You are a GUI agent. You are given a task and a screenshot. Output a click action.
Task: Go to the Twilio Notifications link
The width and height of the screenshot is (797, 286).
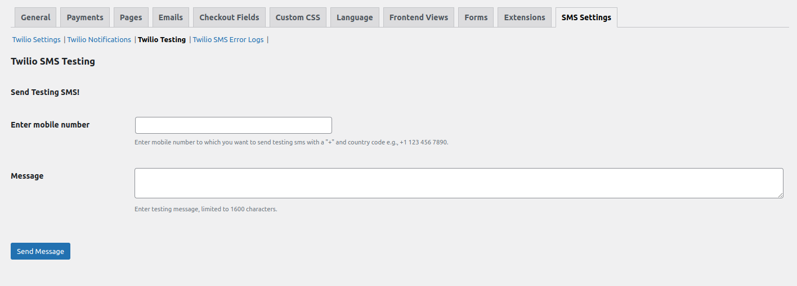99,40
